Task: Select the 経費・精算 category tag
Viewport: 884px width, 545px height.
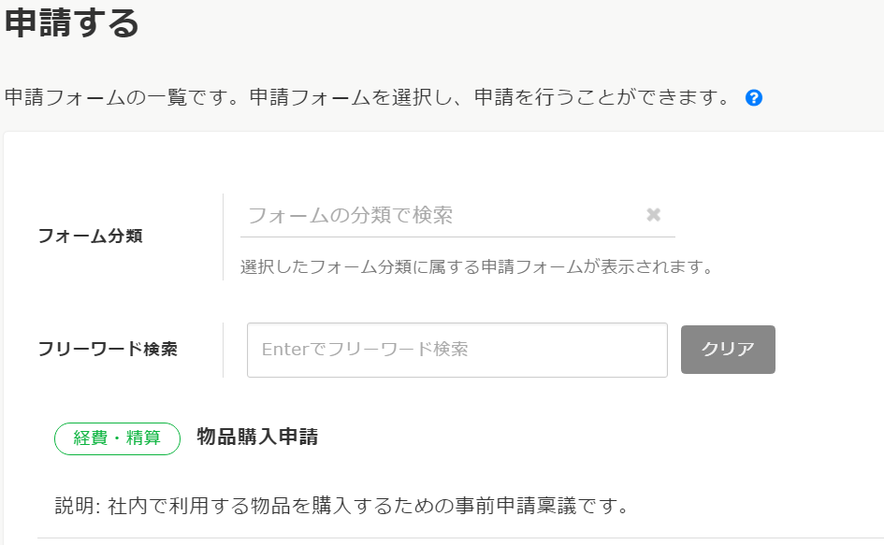Action: click(117, 437)
